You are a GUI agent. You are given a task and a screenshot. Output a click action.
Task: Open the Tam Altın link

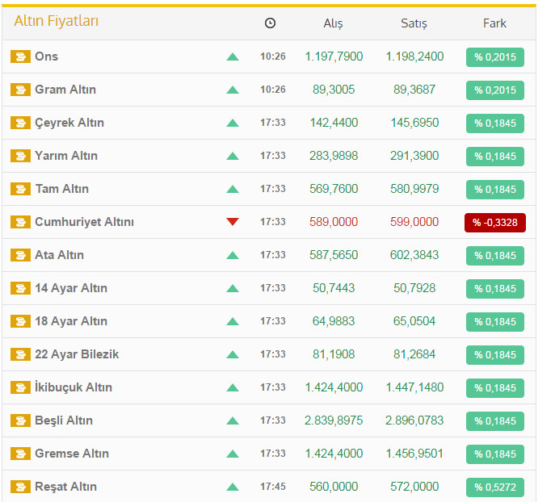click(x=62, y=189)
